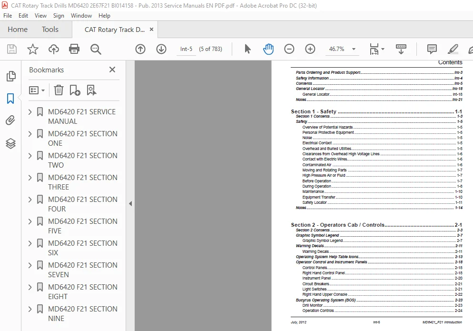The image size is (473, 331).
Task: Zoom in with plus button
Action: (310, 49)
